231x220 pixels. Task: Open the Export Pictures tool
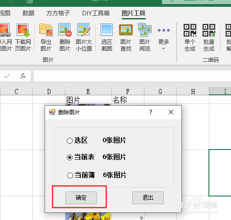coord(46,37)
